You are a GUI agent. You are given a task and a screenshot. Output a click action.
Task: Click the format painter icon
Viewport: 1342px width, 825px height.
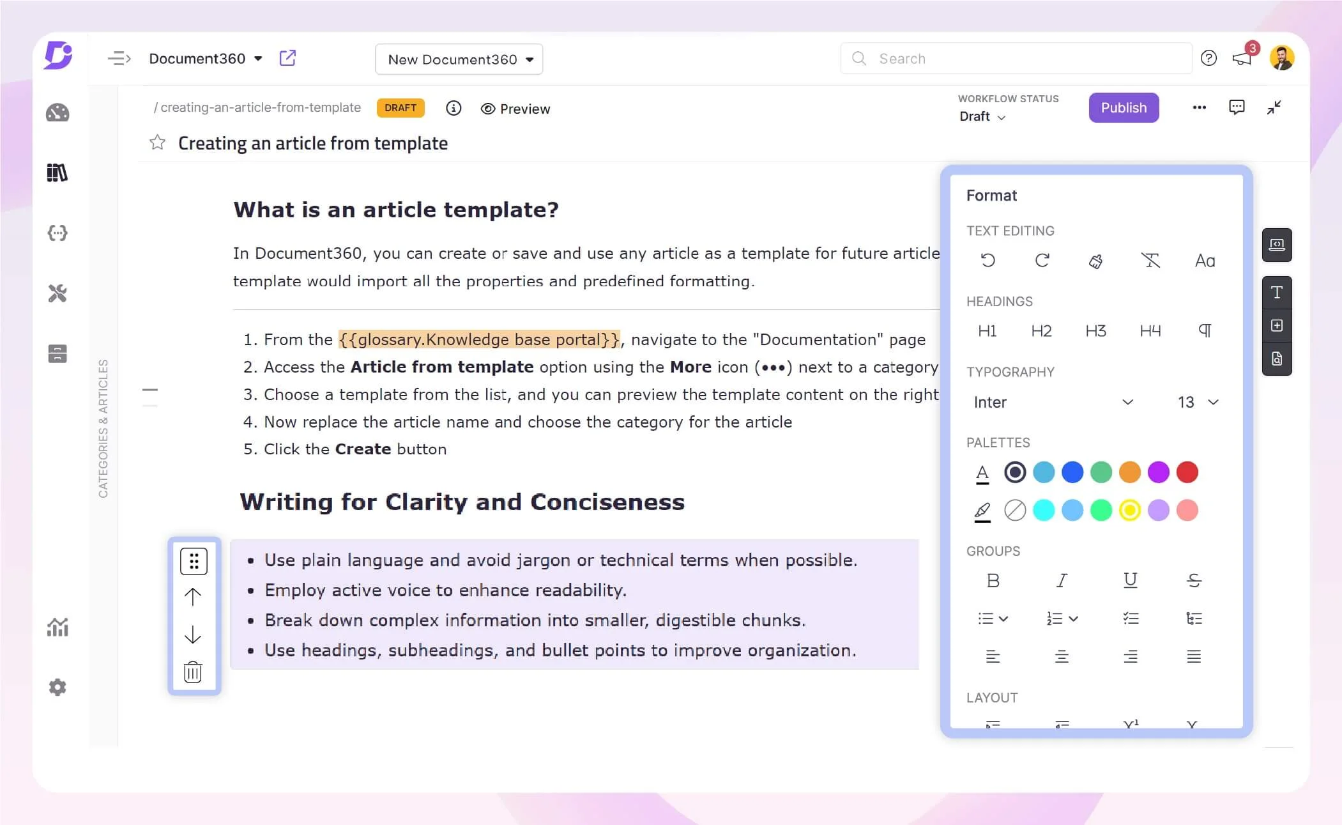1096,261
